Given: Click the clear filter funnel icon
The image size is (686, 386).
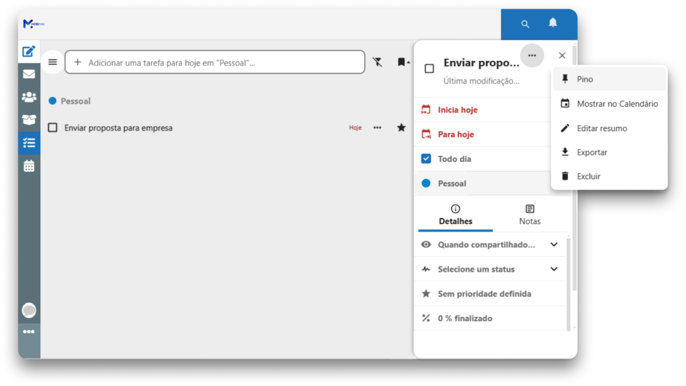Looking at the screenshot, I should (x=378, y=62).
